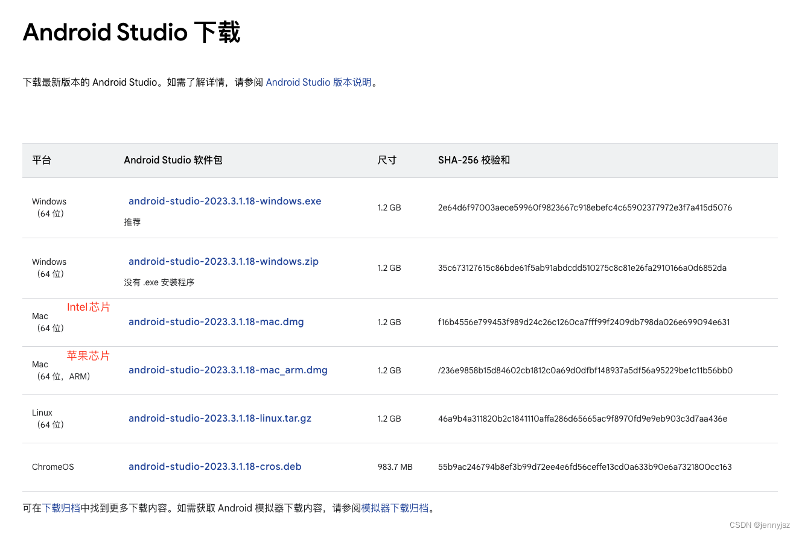Click the Android Studio 软件包 column header
This screenshot has height=535, width=799.
pyautogui.click(x=173, y=160)
